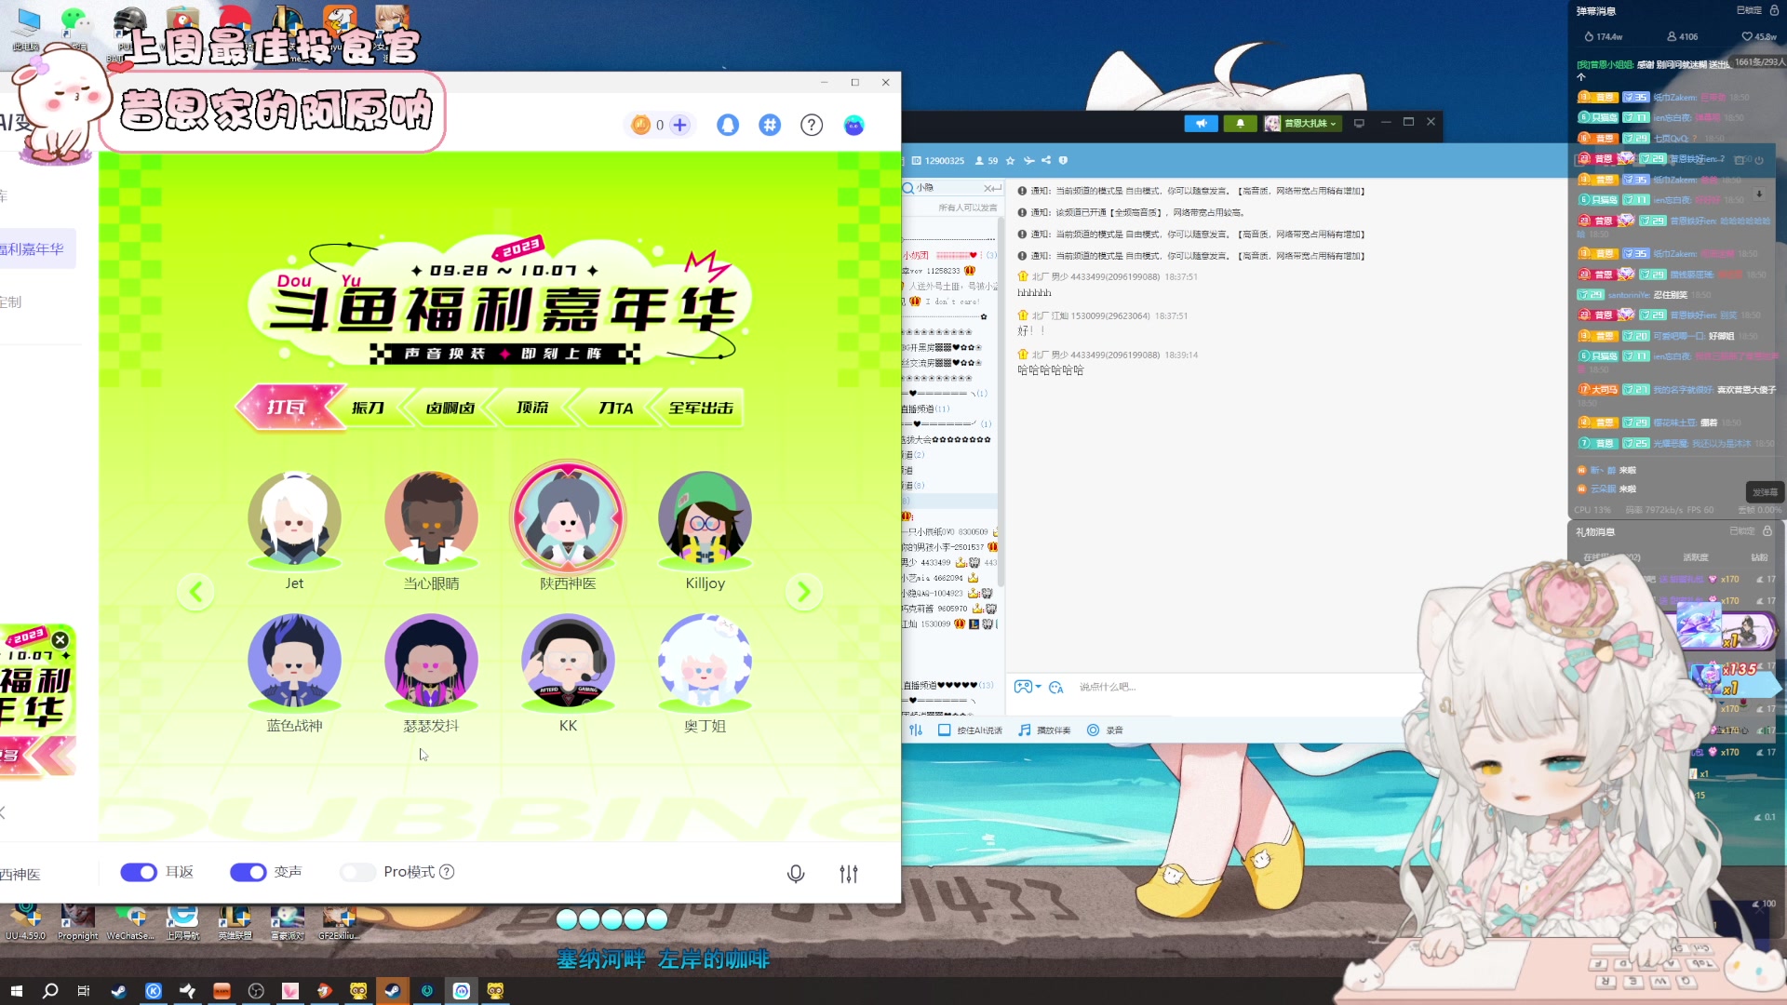Image resolution: width=1787 pixels, height=1005 pixels.
Task: Click the microphone icon at the bottom bar
Action: [x=796, y=873]
